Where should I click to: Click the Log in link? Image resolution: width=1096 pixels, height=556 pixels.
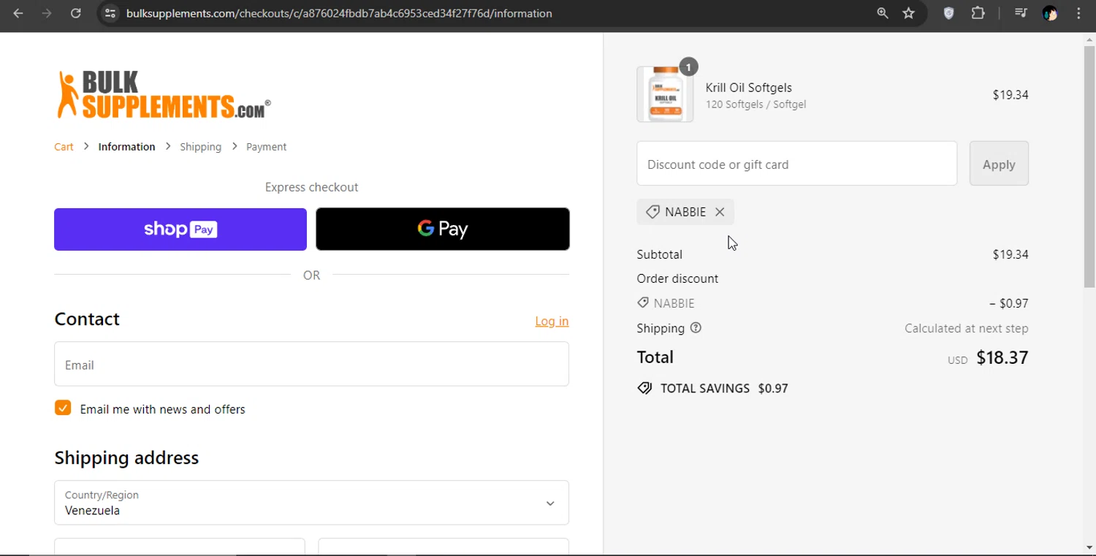pyautogui.click(x=552, y=321)
